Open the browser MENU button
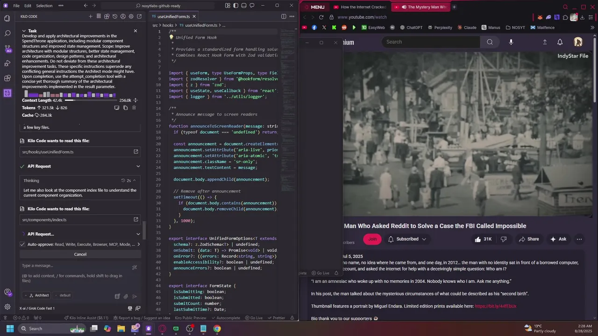This screenshot has width=598, height=336. point(314,7)
